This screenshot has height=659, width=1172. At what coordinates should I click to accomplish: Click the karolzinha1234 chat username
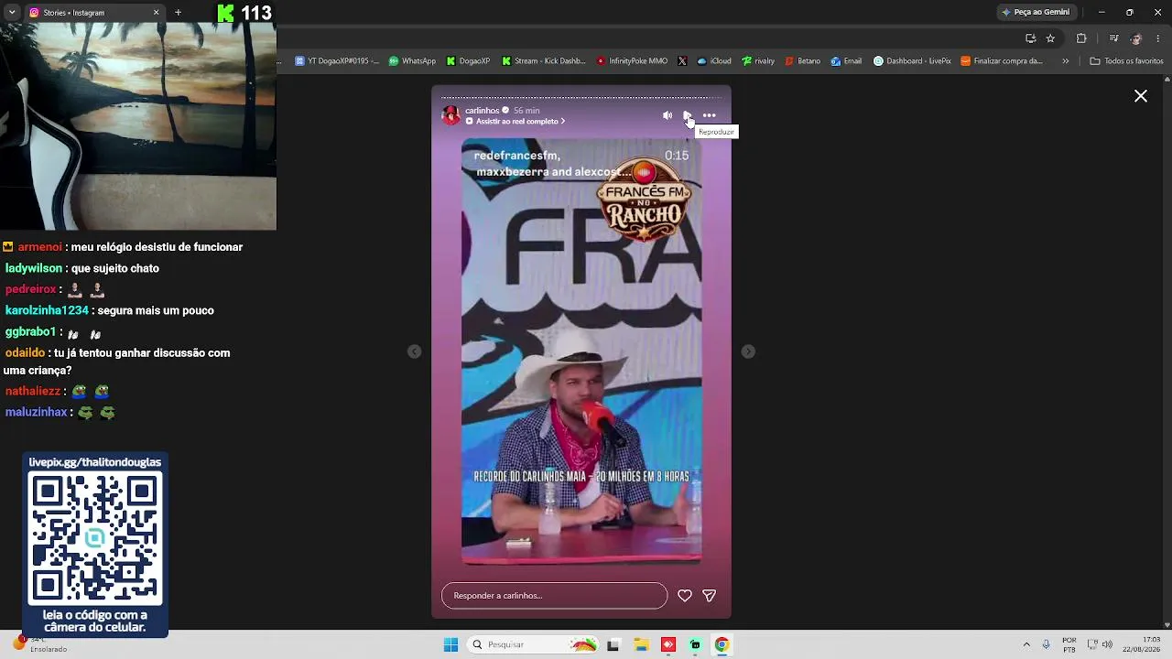[47, 310]
